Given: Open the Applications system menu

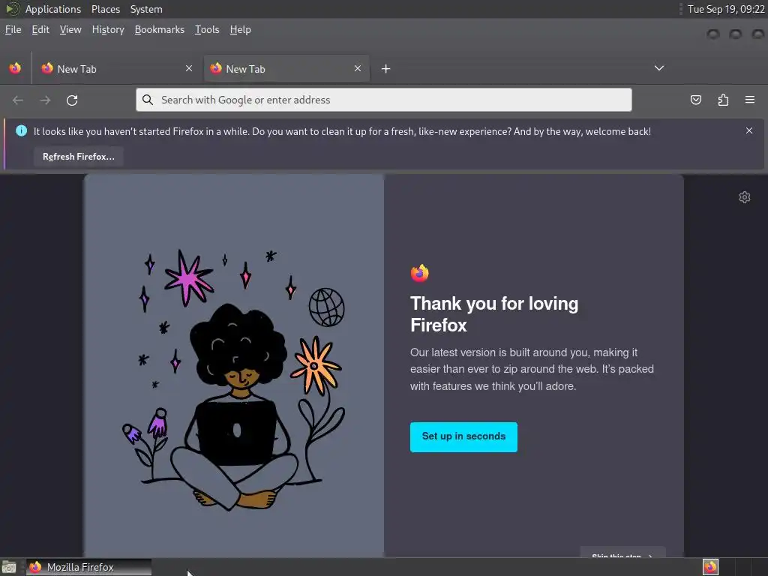Looking at the screenshot, I should (53, 9).
